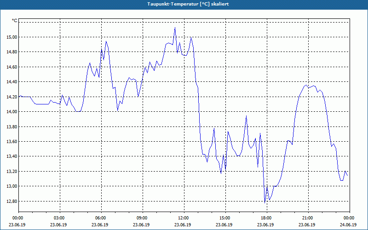The image size is (368, 230).
Task: Select the 13,80 y-axis value
Action: pos(12,126)
